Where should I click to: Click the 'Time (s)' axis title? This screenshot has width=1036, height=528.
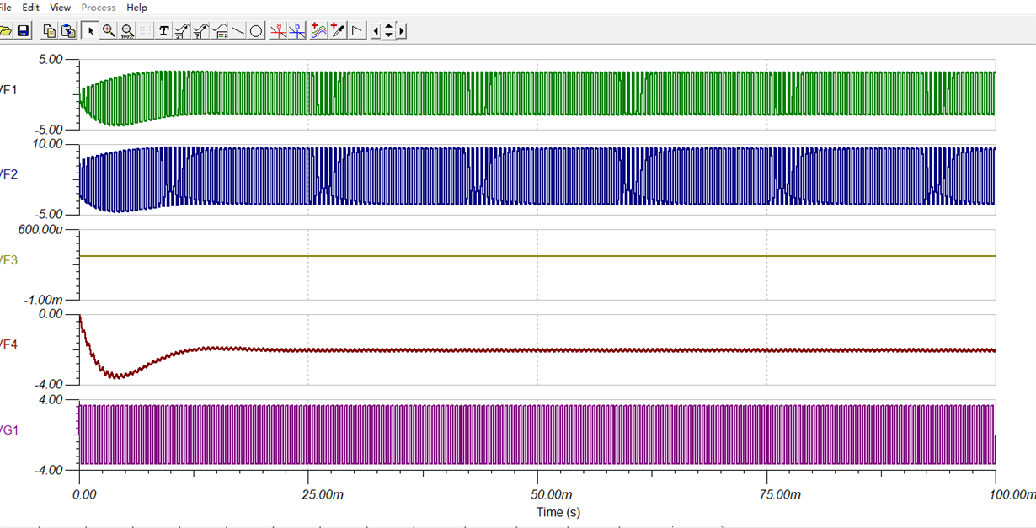tap(558, 512)
